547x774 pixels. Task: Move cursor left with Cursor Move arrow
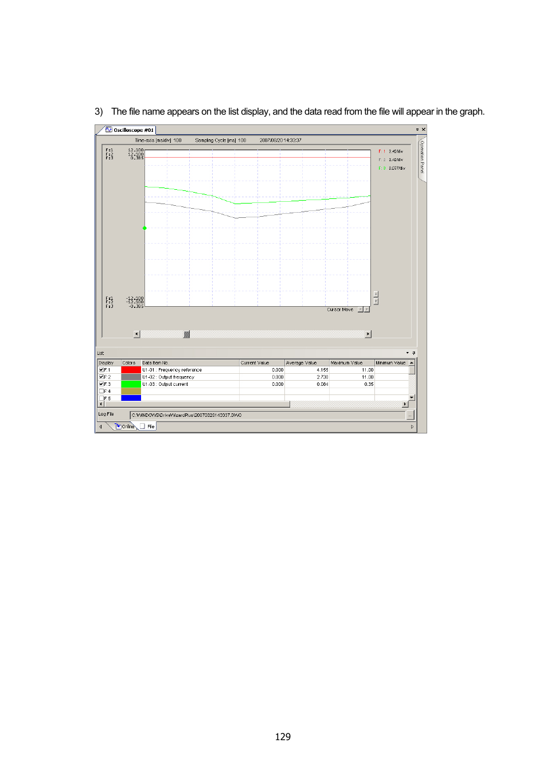point(361,310)
